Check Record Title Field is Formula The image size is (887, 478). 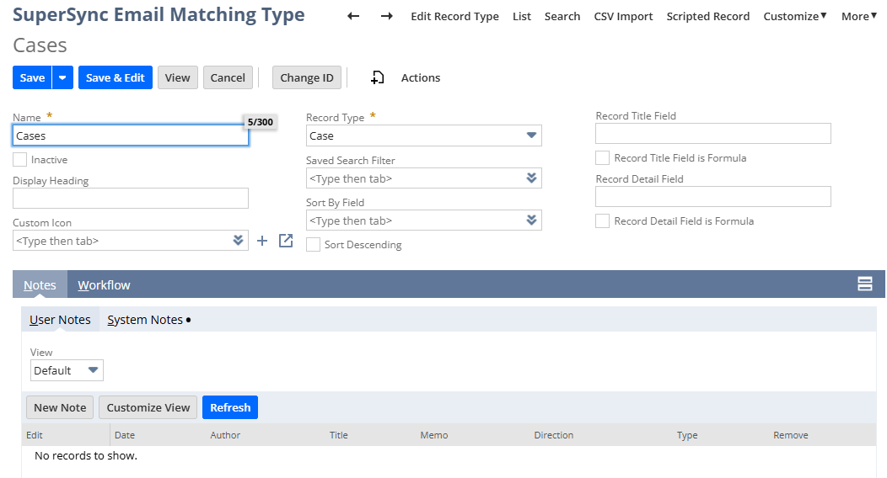click(603, 158)
